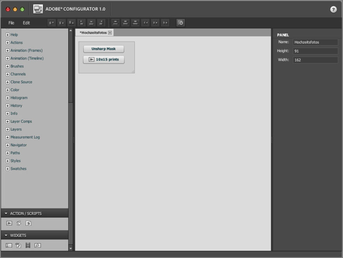This screenshot has height=258, width=343.
Task: Click the grid gear settings icon in toolbar
Action: [180, 23]
